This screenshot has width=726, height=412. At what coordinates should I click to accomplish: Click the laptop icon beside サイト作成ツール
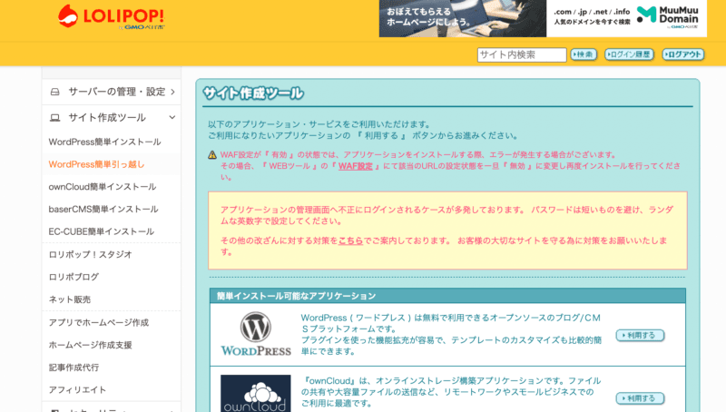pos(54,118)
